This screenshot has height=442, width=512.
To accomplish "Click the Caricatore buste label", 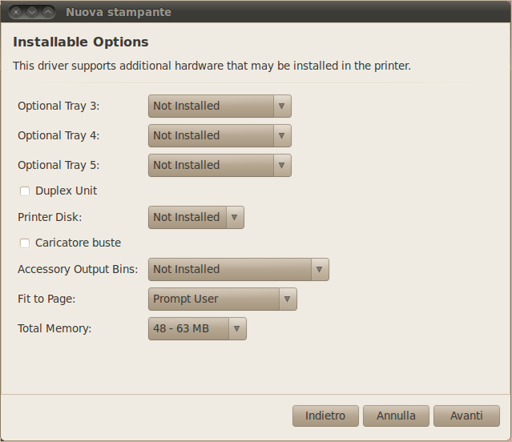I will pyautogui.click(x=79, y=243).
